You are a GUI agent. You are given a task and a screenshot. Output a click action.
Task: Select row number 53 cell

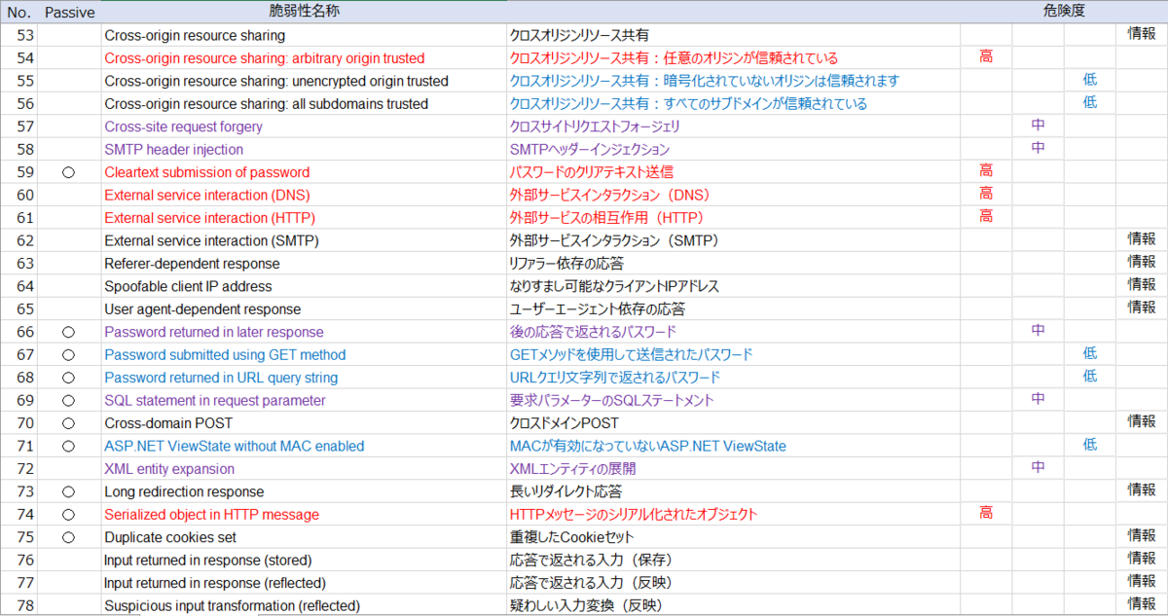(18, 35)
